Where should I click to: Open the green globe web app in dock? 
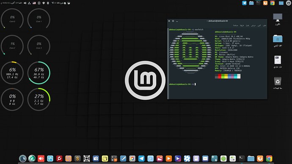coord(223,159)
